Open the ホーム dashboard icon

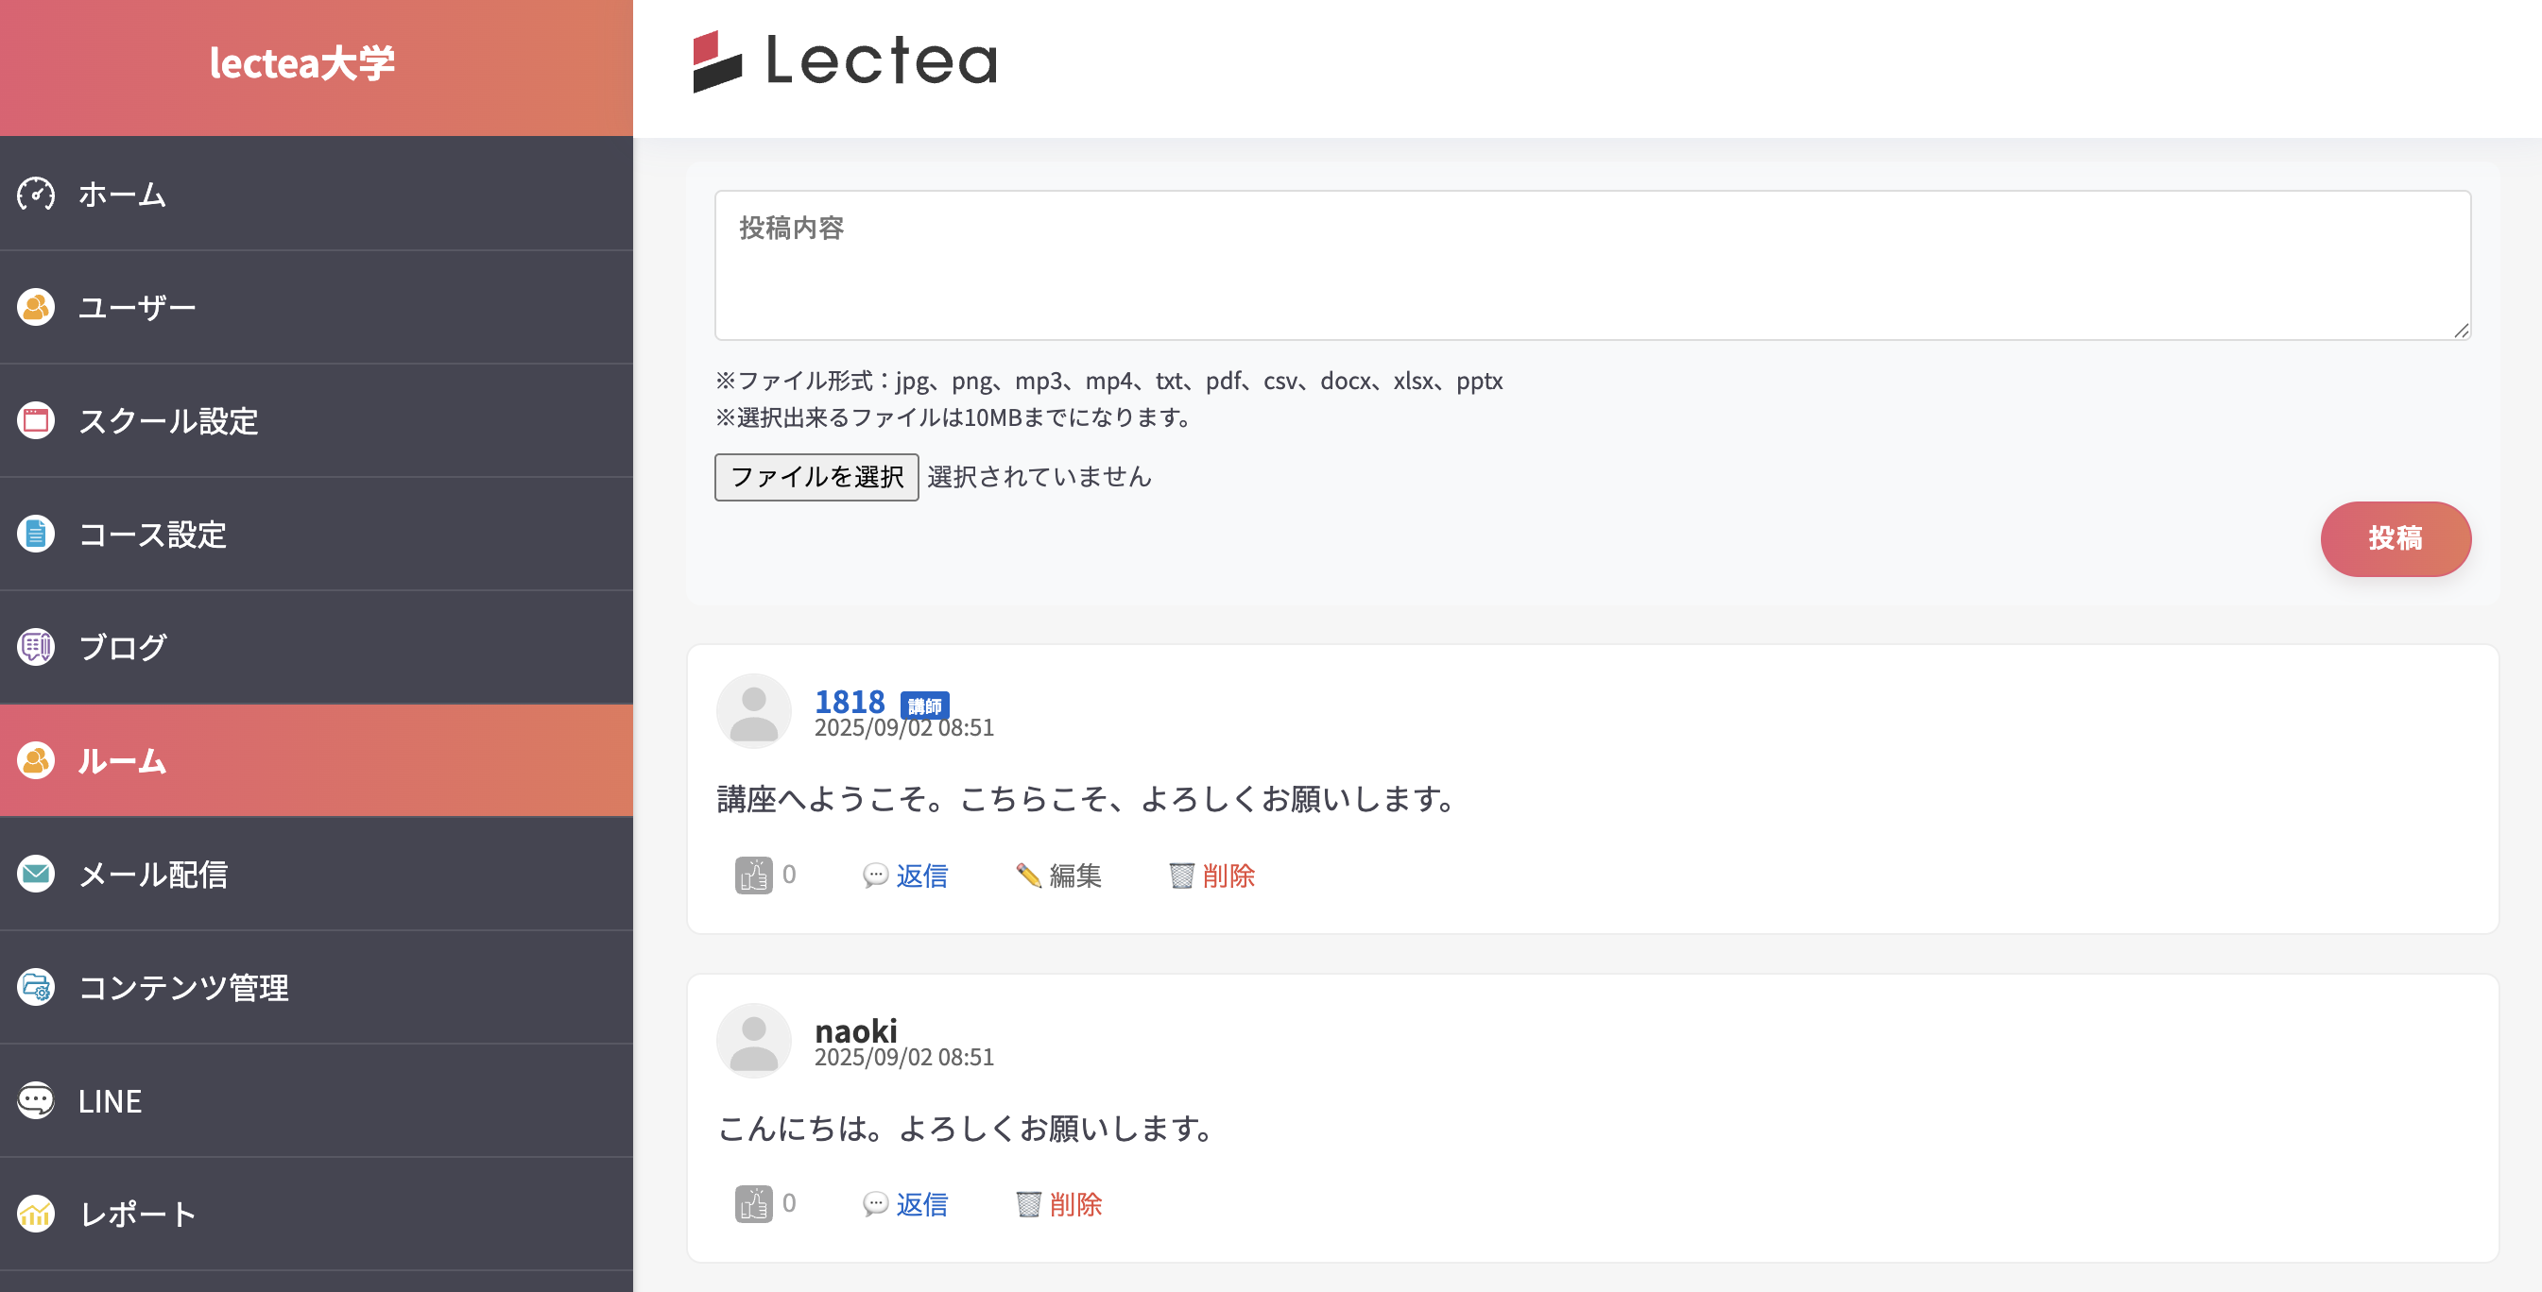click(x=36, y=195)
